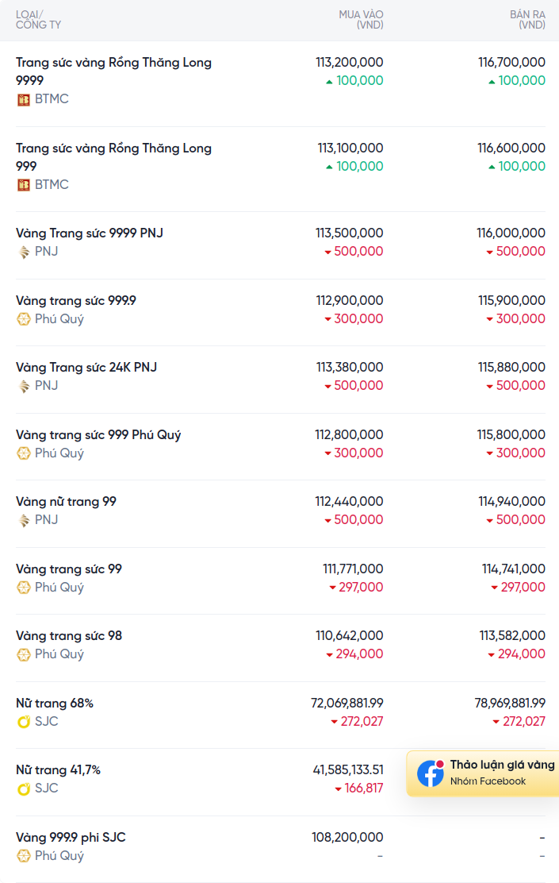Image resolution: width=559 pixels, height=883 pixels.
Task: Open Trang sức vàng Rồng Thăng Long 9999 row
Action: point(281,83)
